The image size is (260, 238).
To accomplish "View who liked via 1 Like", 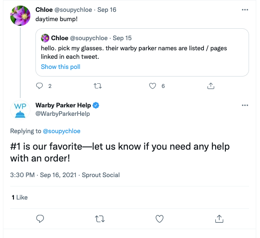I will [x=19, y=197].
